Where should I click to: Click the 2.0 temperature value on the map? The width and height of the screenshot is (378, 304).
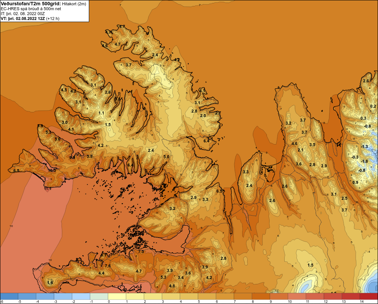(203, 116)
